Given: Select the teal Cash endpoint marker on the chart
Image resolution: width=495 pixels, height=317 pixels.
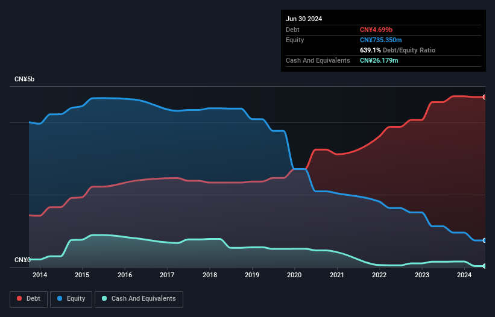Looking at the screenshot, I should tap(485, 266).
